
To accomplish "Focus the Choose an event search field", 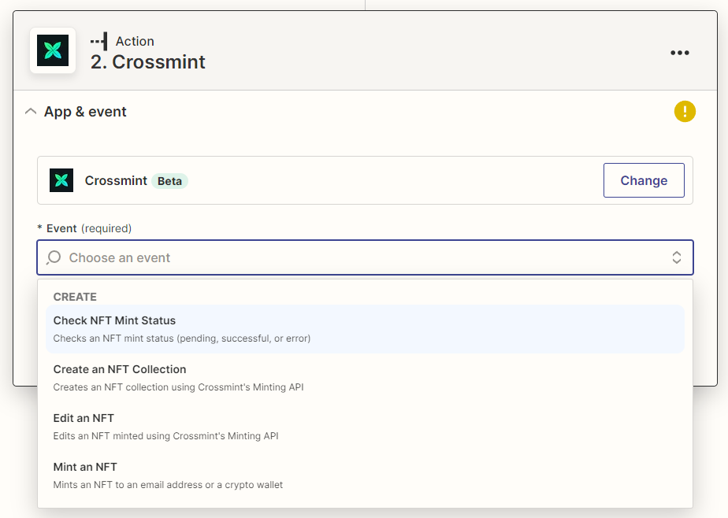I will tap(365, 257).
